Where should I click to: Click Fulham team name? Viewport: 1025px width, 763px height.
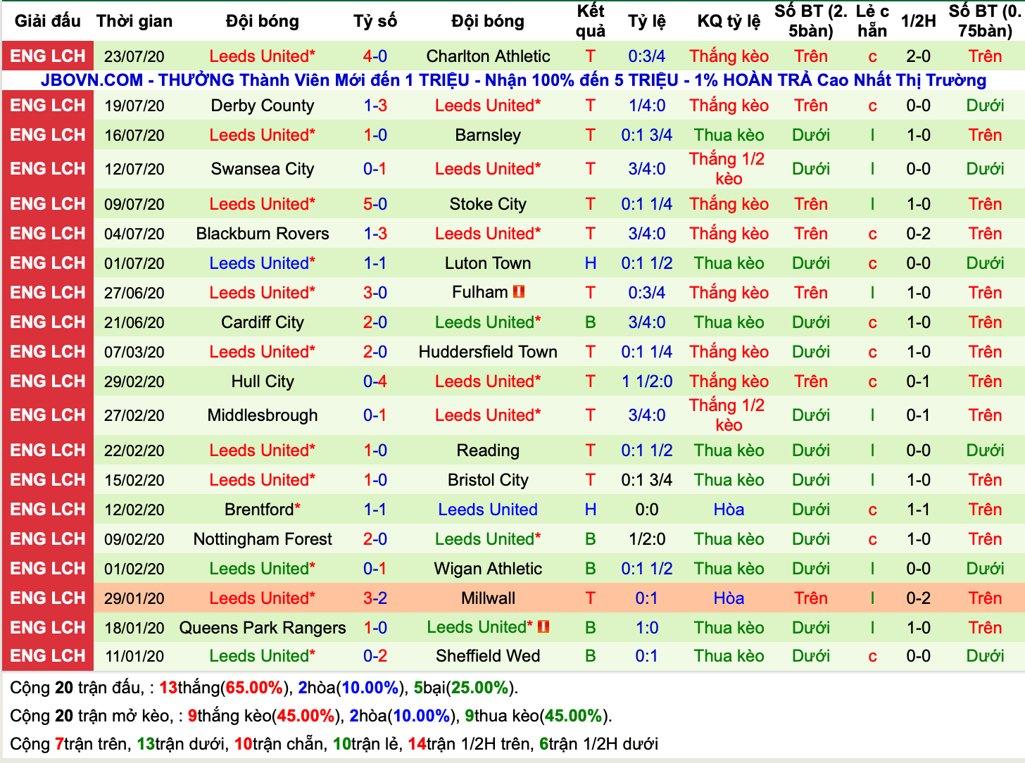479,292
